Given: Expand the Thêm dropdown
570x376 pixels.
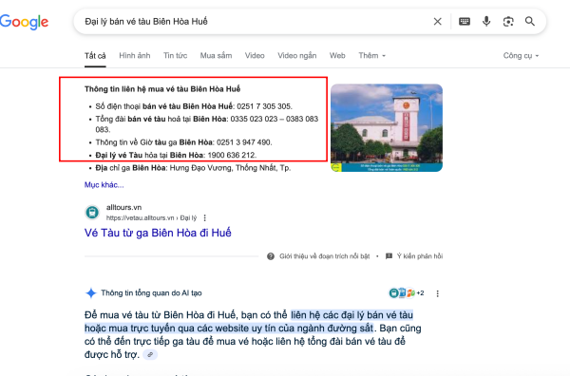Looking at the screenshot, I should tap(371, 56).
